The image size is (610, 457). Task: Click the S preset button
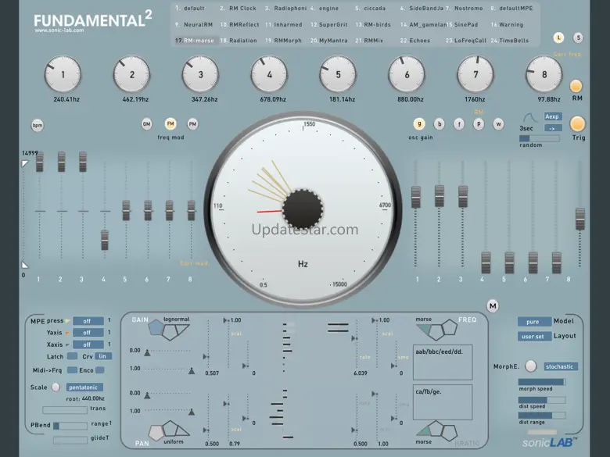point(578,37)
